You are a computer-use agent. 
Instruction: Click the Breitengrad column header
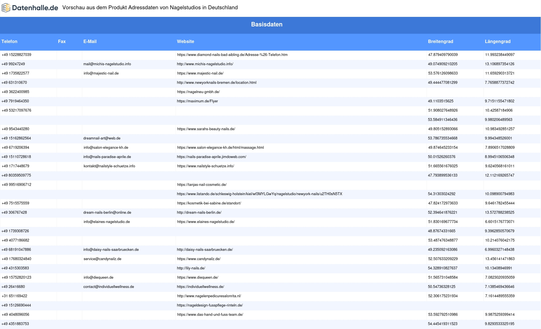(440, 41)
